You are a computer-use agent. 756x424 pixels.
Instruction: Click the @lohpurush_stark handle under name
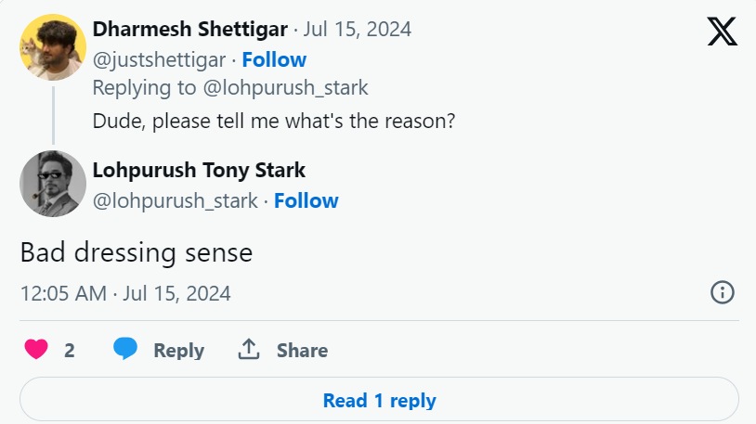point(175,200)
